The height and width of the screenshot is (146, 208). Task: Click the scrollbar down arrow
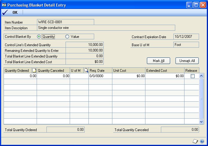pos(201,122)
